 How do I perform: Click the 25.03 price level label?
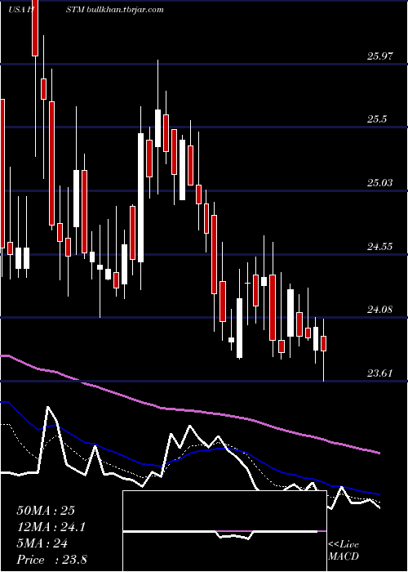(380, 182)
